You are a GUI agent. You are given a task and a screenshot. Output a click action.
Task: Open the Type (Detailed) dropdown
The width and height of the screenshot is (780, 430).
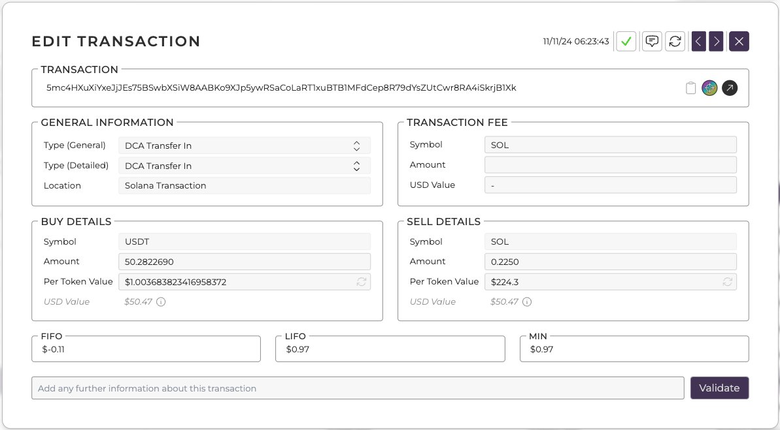(x=245, y=166)
